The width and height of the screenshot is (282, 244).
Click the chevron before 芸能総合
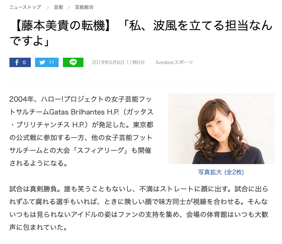click(69, 7)
